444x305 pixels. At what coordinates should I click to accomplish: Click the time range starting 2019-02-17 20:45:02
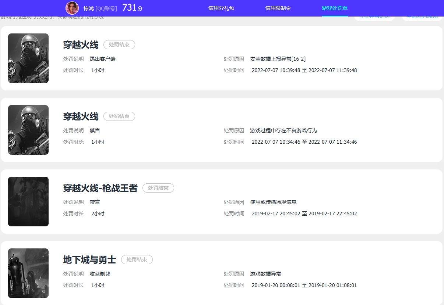(304, 213)
